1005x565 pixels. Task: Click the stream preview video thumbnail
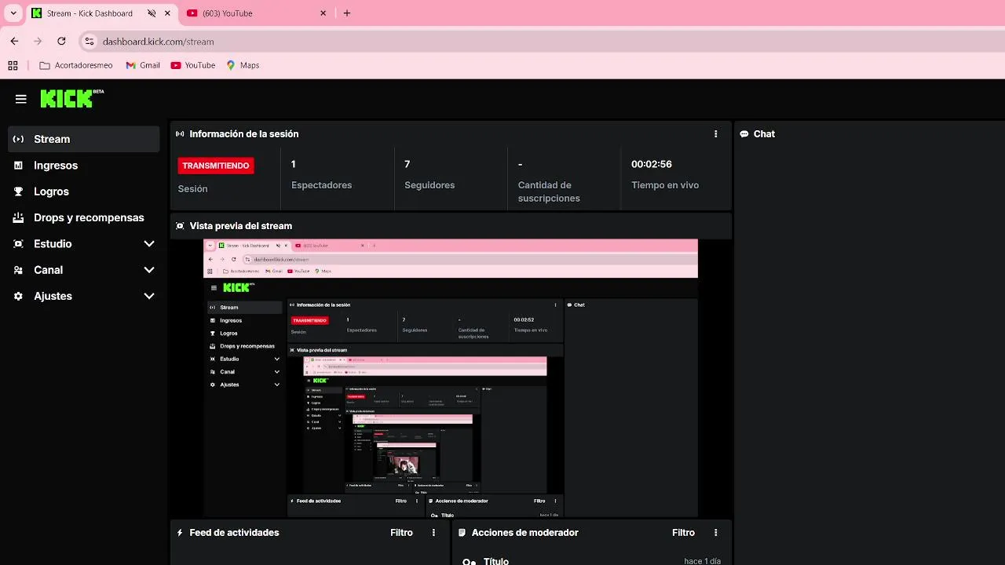pos(451,378)
